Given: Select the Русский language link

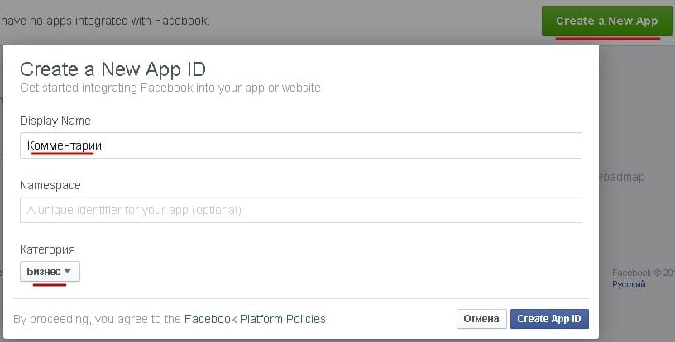Looking at the screenshot, I should click(629, 284).
